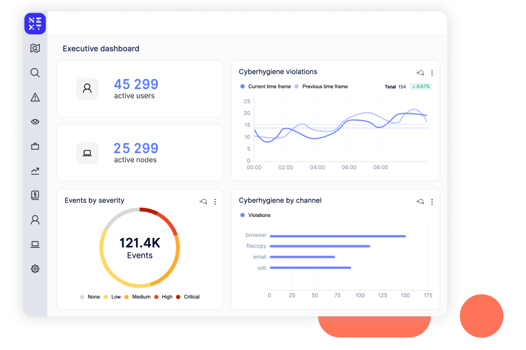Open the laptop nodes icon in the sidebar
This screenshot has width=526, height=350.
(x=35, y=244)
